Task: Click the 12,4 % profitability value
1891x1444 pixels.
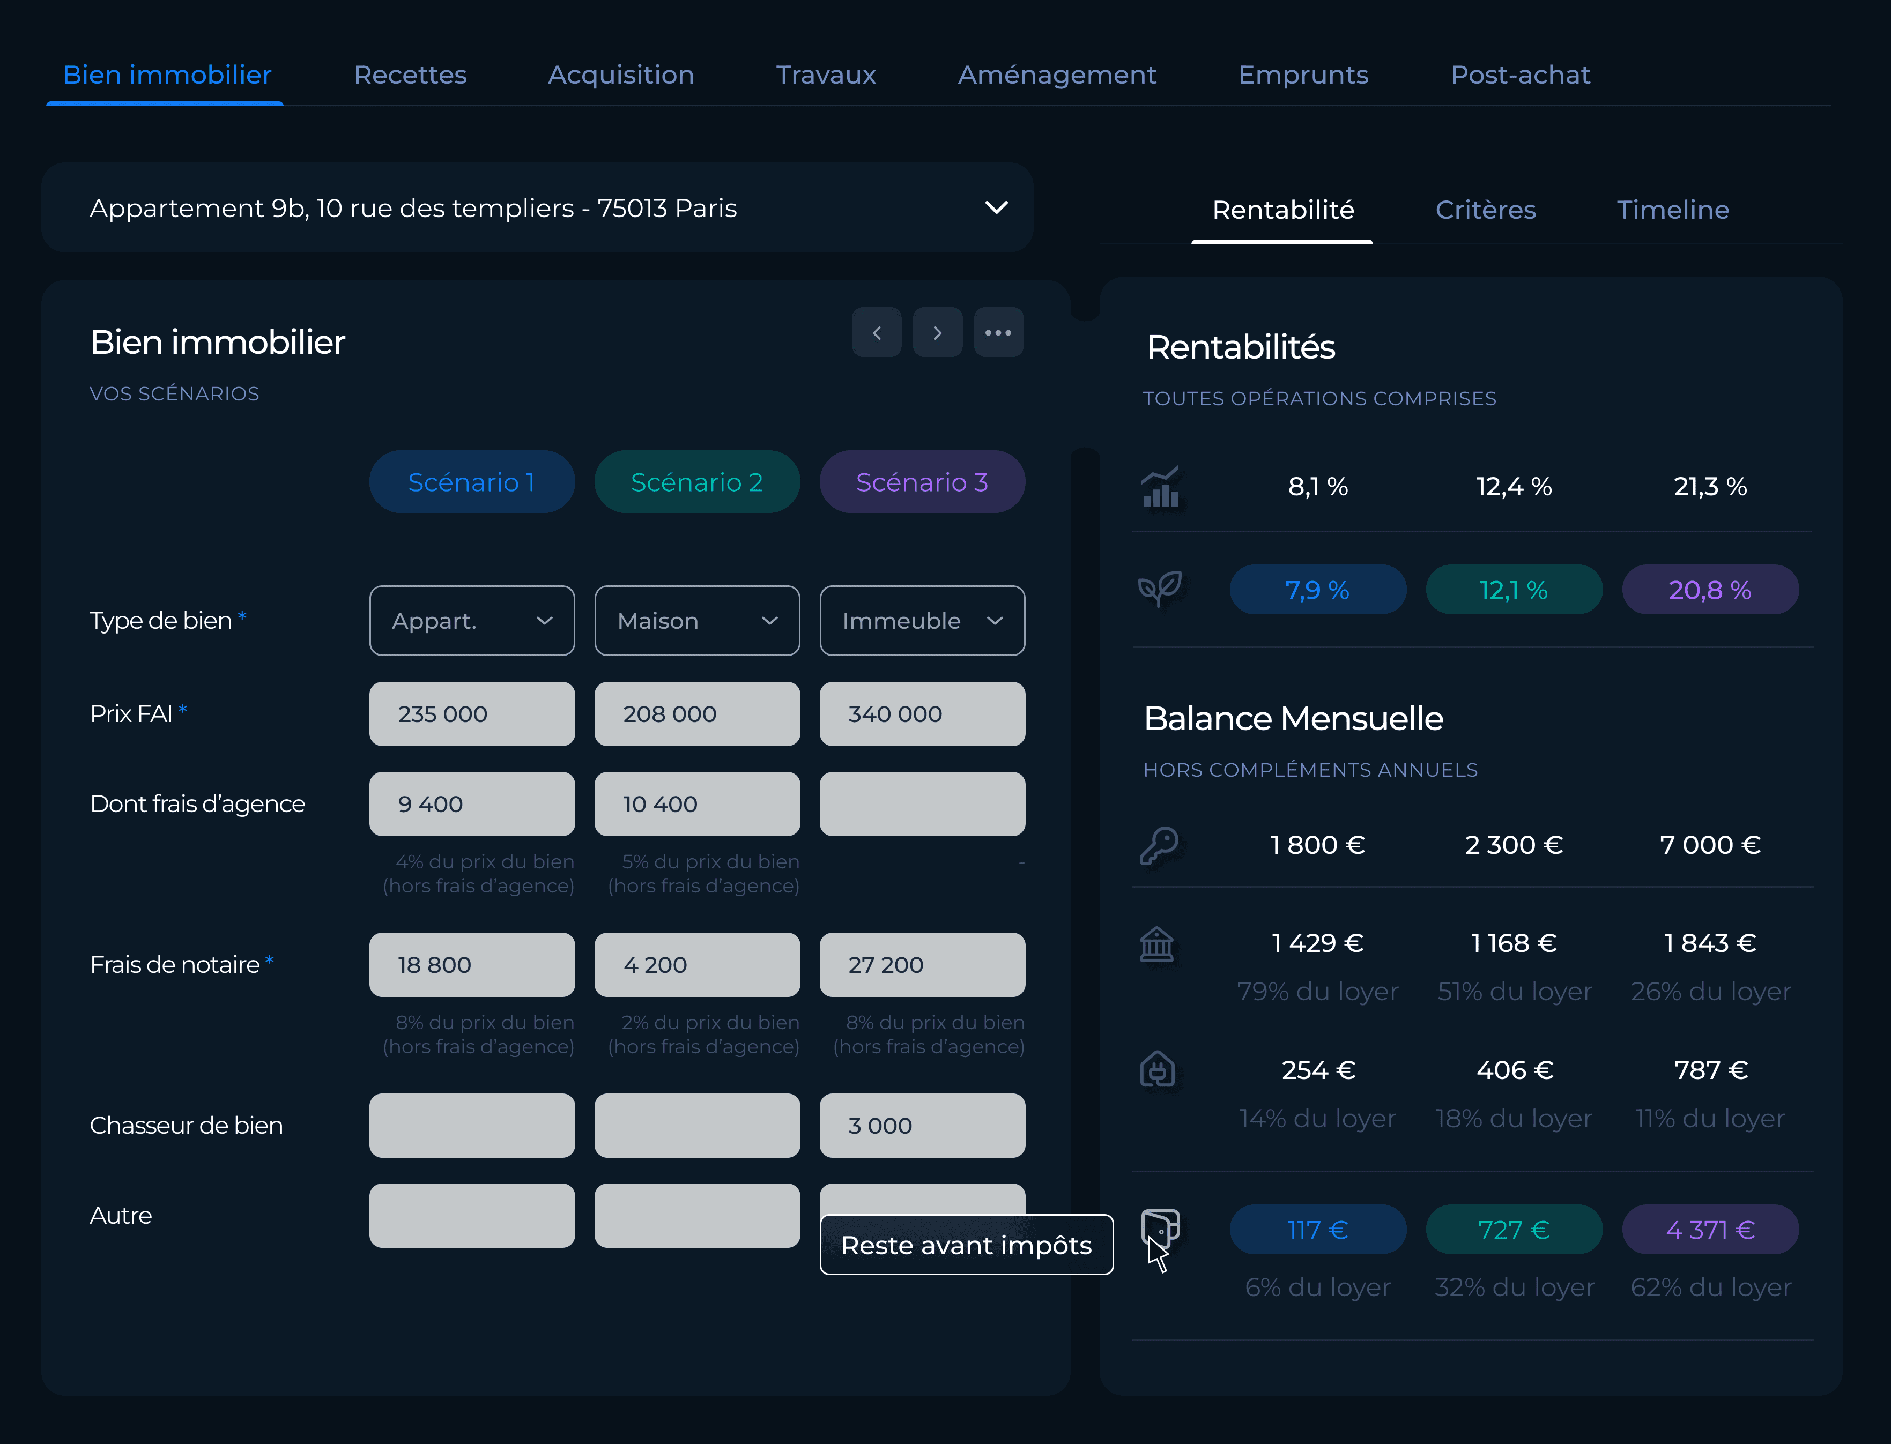Action: pyautogui.click(x=1514, y=487)
